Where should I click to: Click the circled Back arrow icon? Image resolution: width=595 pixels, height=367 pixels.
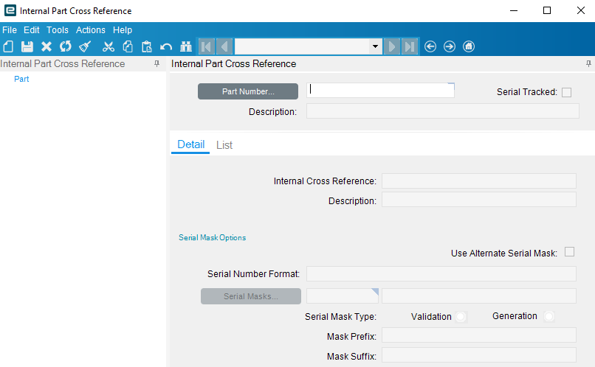[430, 46]
